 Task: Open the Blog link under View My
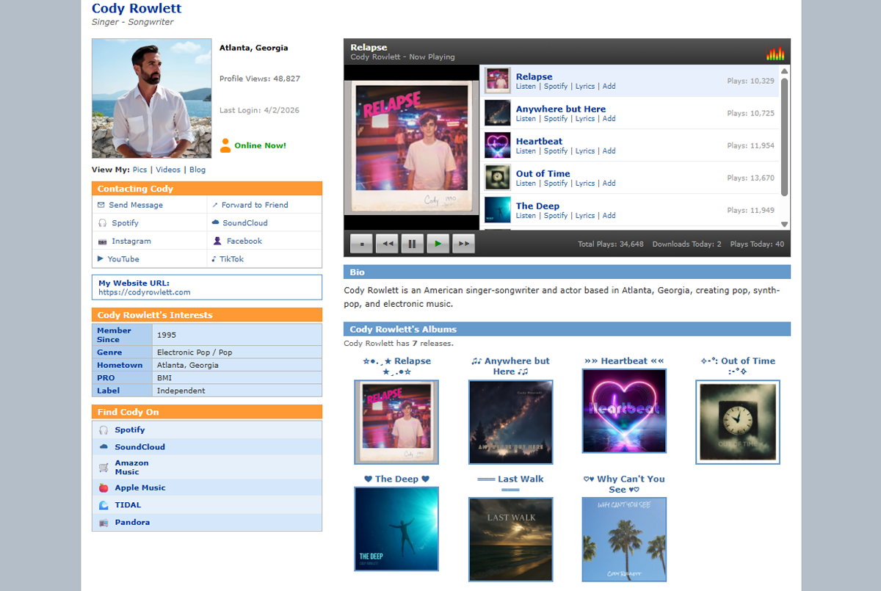click(197, 170)
